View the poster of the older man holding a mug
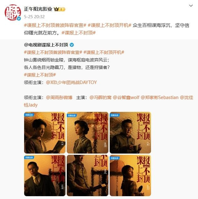 [130, 133]
